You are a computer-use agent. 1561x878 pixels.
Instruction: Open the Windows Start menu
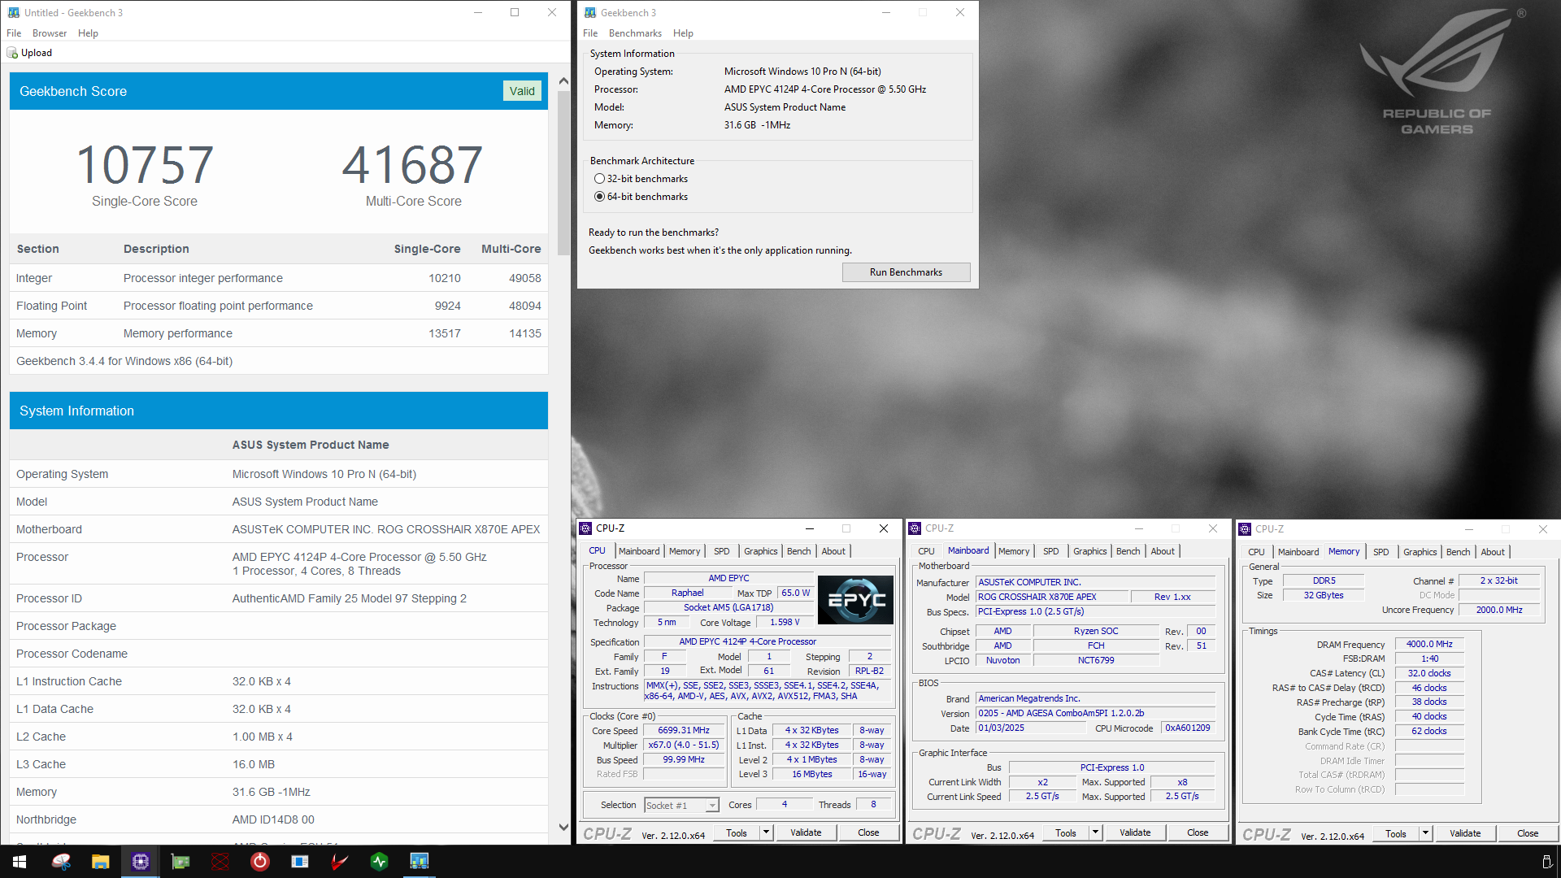tap(20, 862)
